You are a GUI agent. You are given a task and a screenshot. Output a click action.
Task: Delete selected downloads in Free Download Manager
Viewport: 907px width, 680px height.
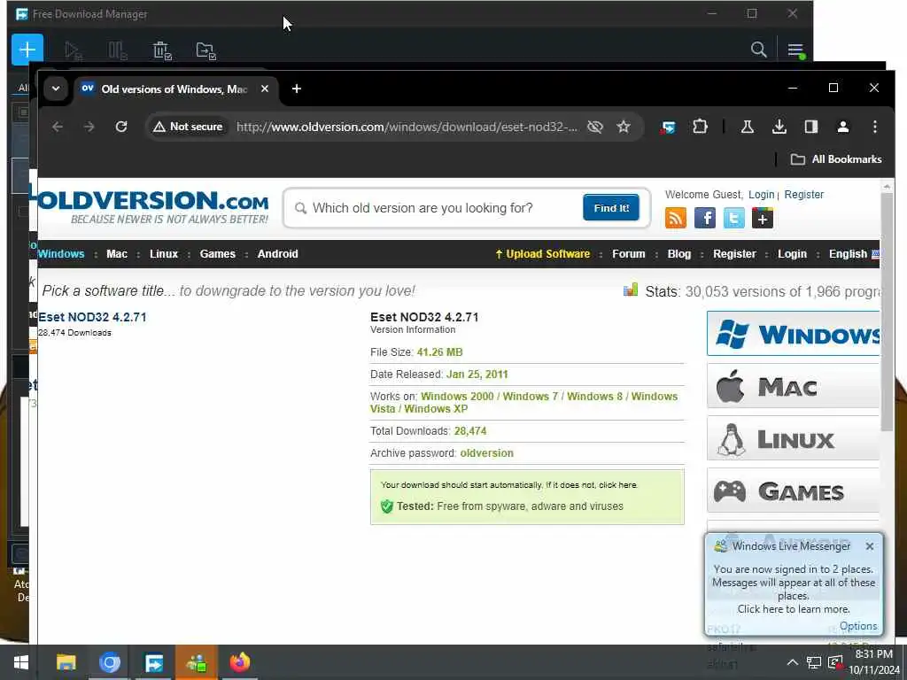coord(162,50)
